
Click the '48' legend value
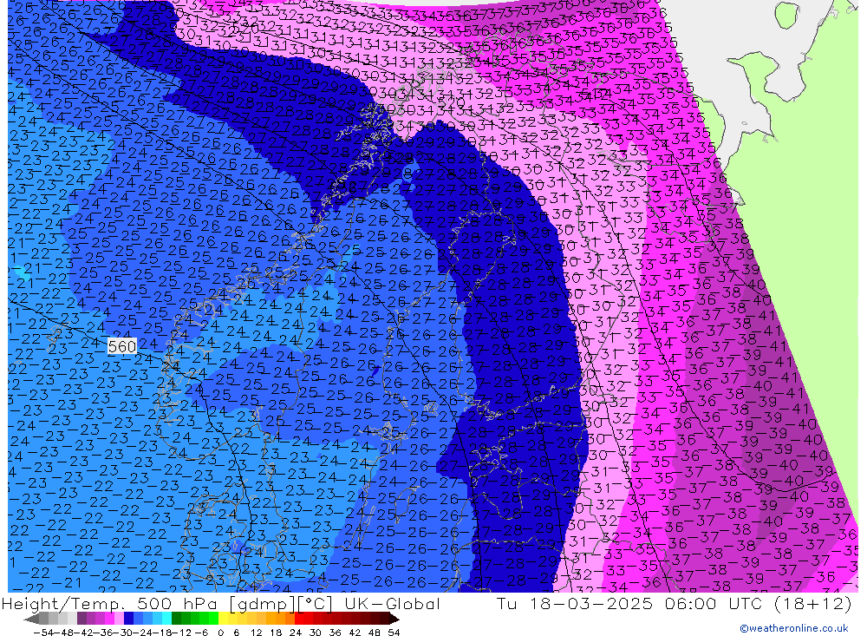[x=375, y=633]
